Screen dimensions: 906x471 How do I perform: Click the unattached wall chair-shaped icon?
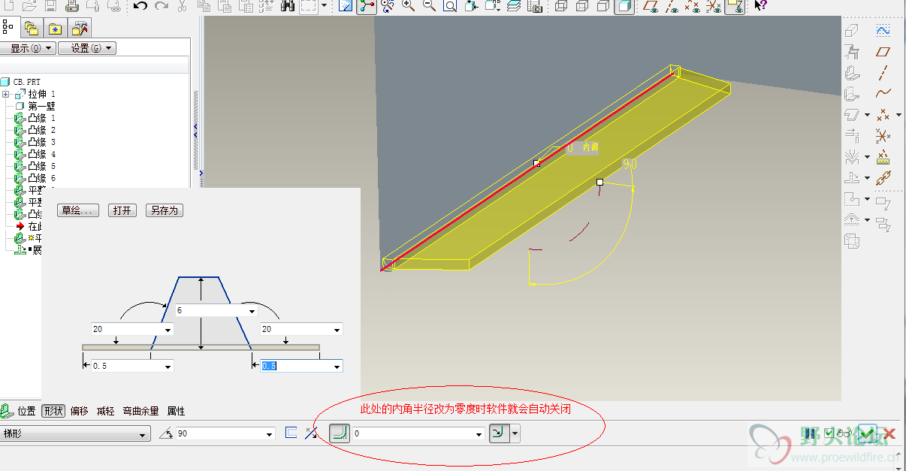852,52
